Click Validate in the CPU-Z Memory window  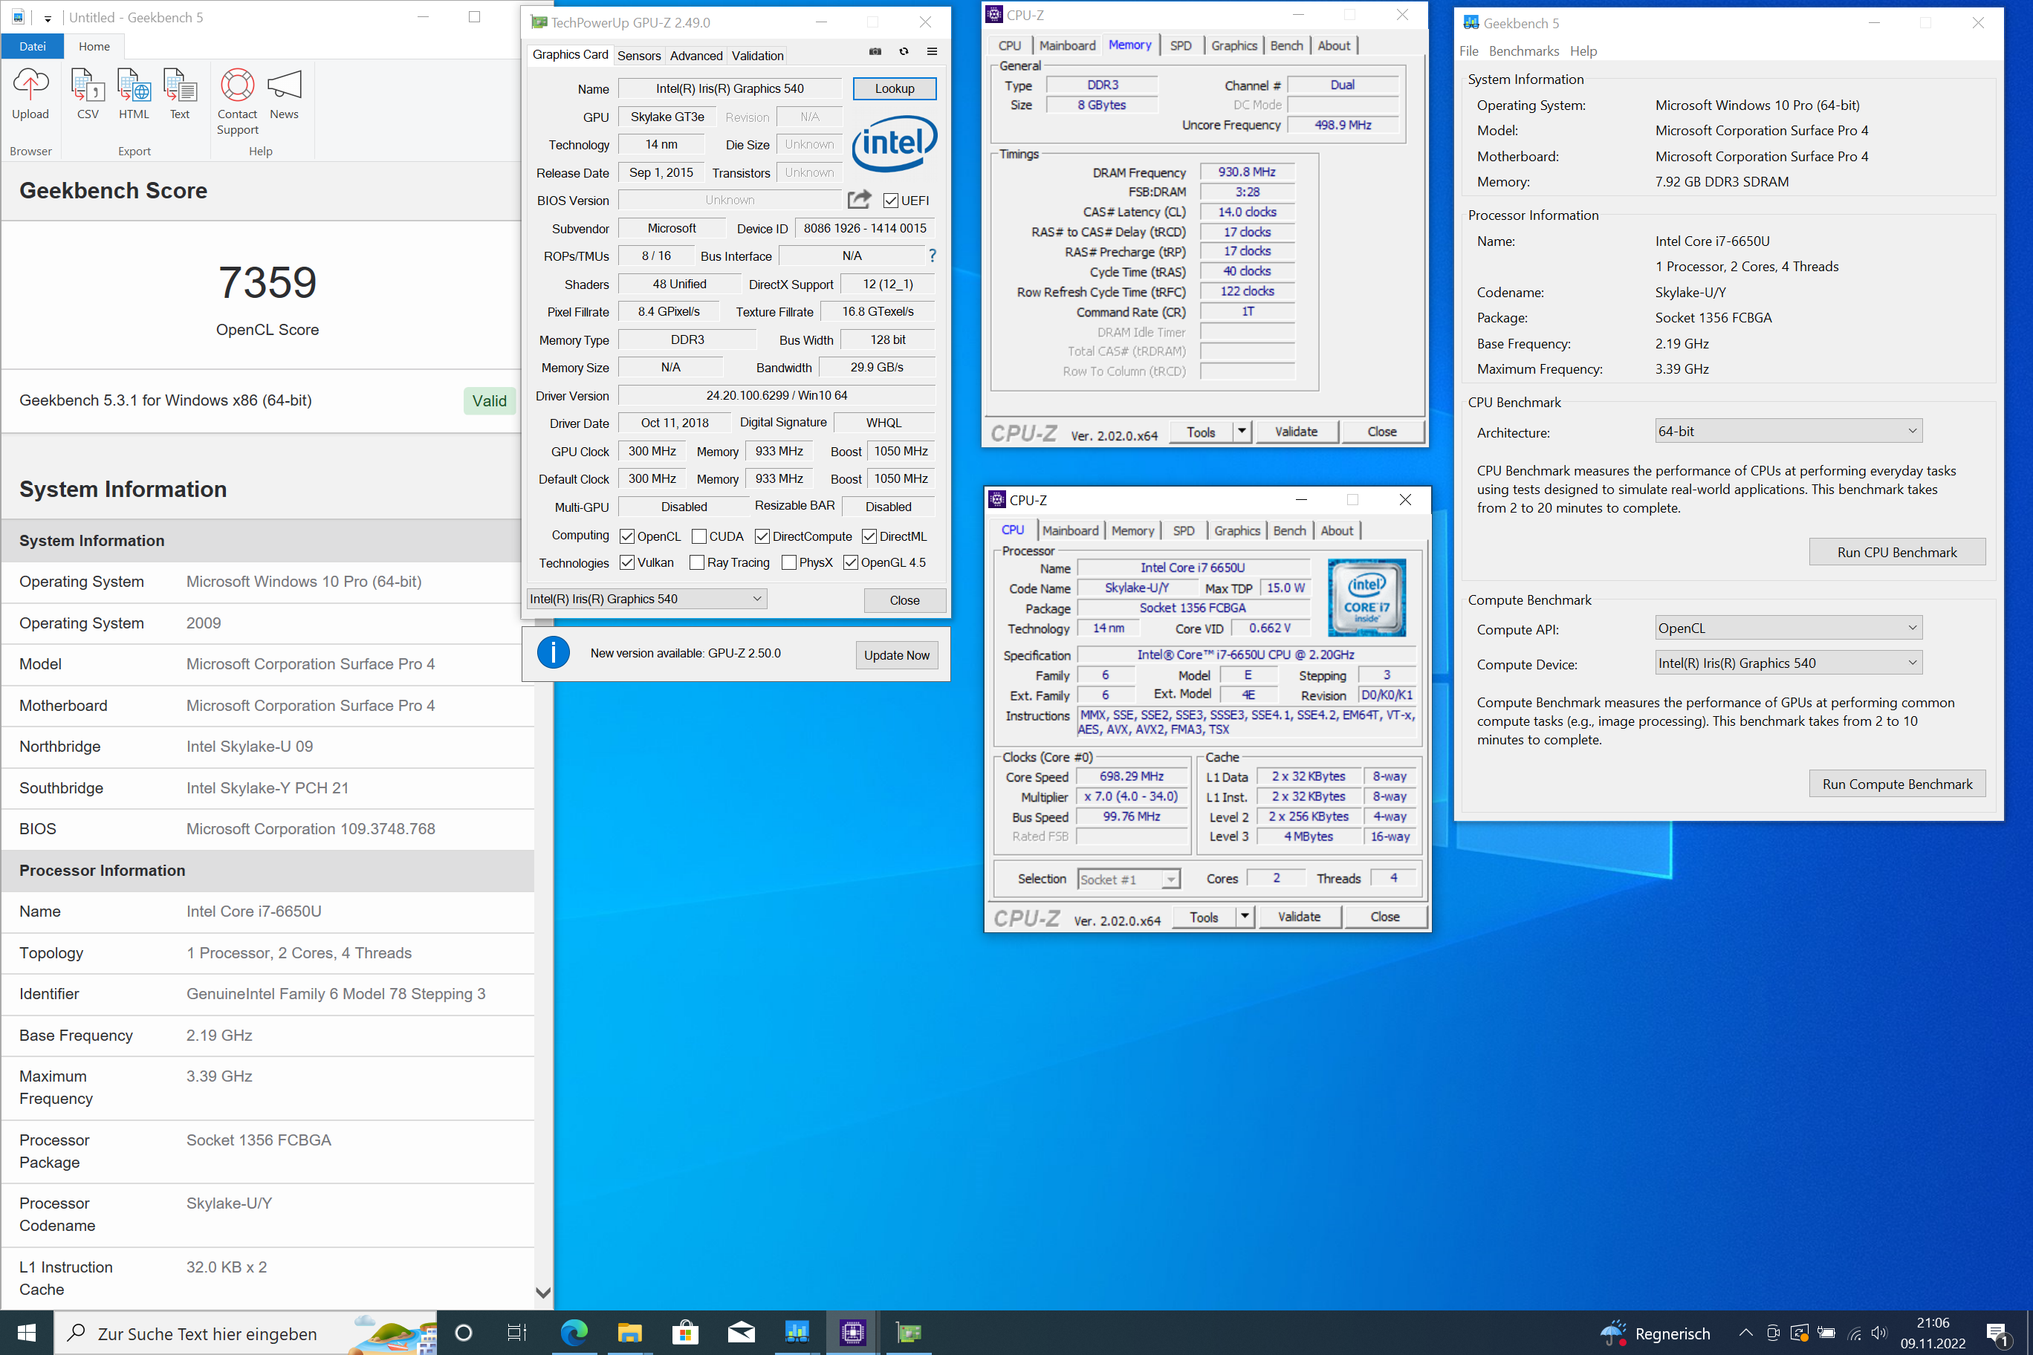(1296, 431)
